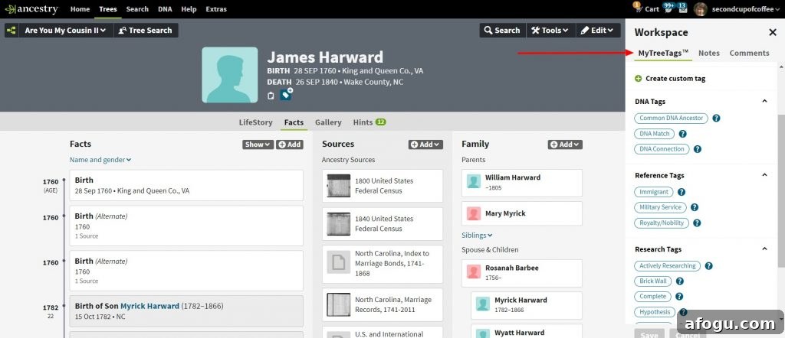Open the DNA menu

(x=165, y=9)
